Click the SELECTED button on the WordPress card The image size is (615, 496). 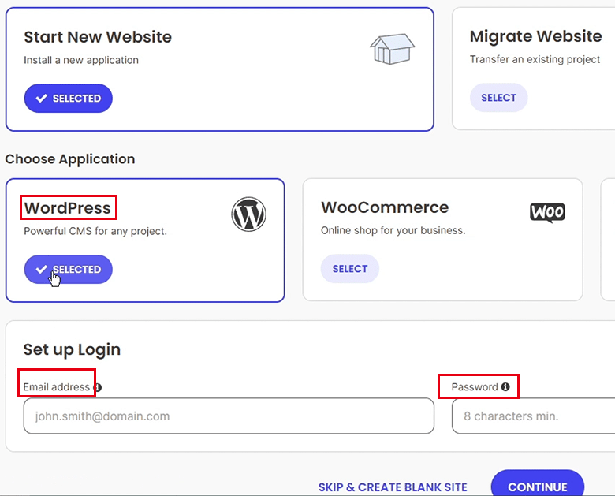pos(69,269)
